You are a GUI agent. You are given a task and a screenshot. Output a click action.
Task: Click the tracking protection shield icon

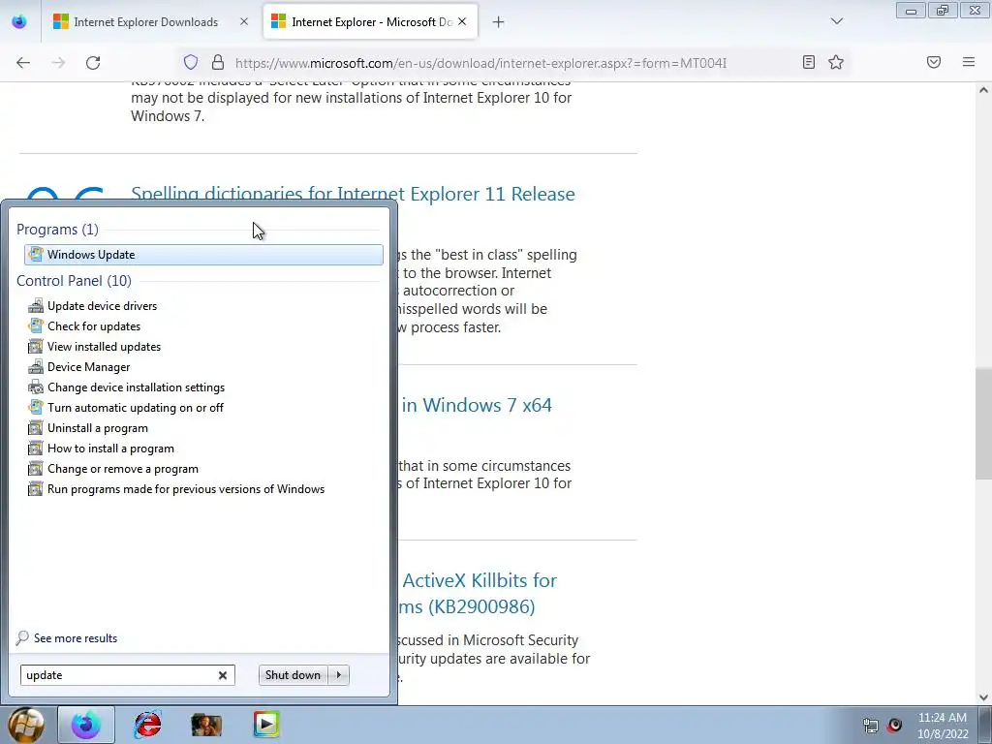point(191,62)
